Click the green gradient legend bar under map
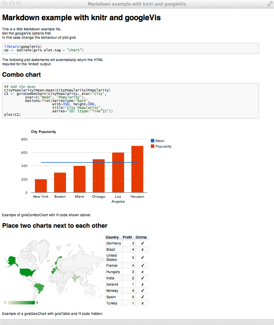 pyautogui.click(x=21, y=303)
